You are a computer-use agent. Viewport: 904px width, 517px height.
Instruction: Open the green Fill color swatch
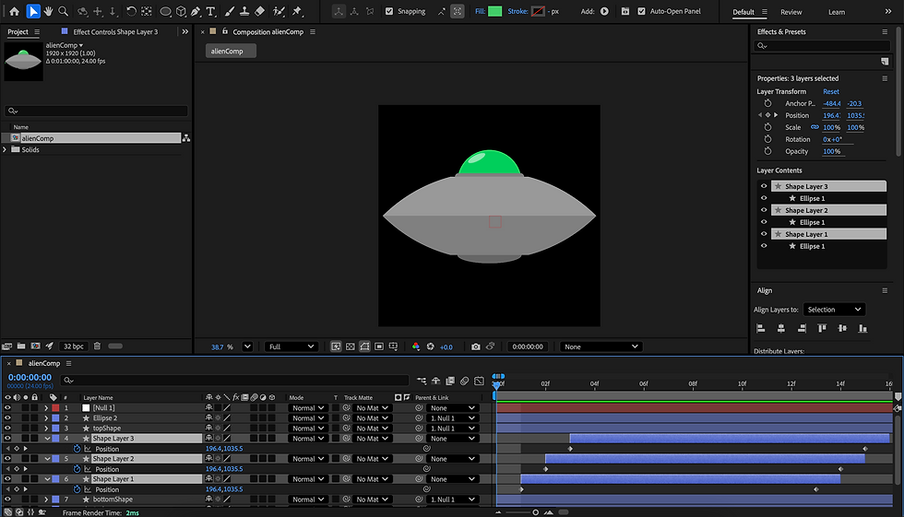click(494, 11)
